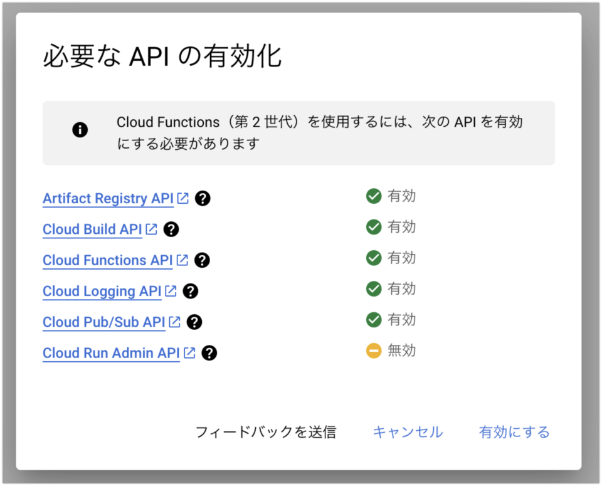Image resolution: width=602 pixels, height=486 pixels.
Task: Click the キャンセル button
Action: (x=408, y=432)
